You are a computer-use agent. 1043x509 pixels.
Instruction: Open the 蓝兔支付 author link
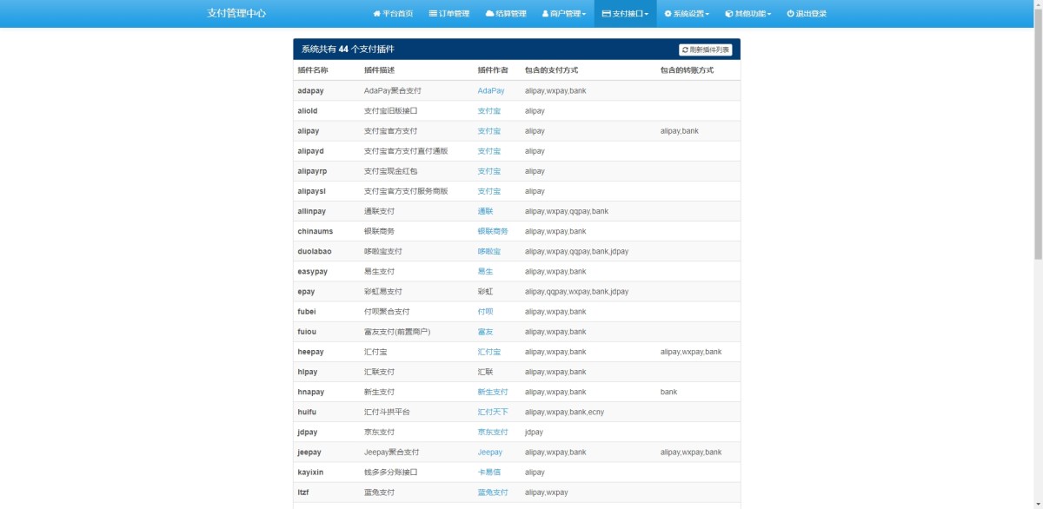493,492
